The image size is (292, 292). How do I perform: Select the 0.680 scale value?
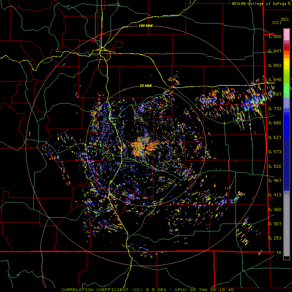click(x=275, y=123)
